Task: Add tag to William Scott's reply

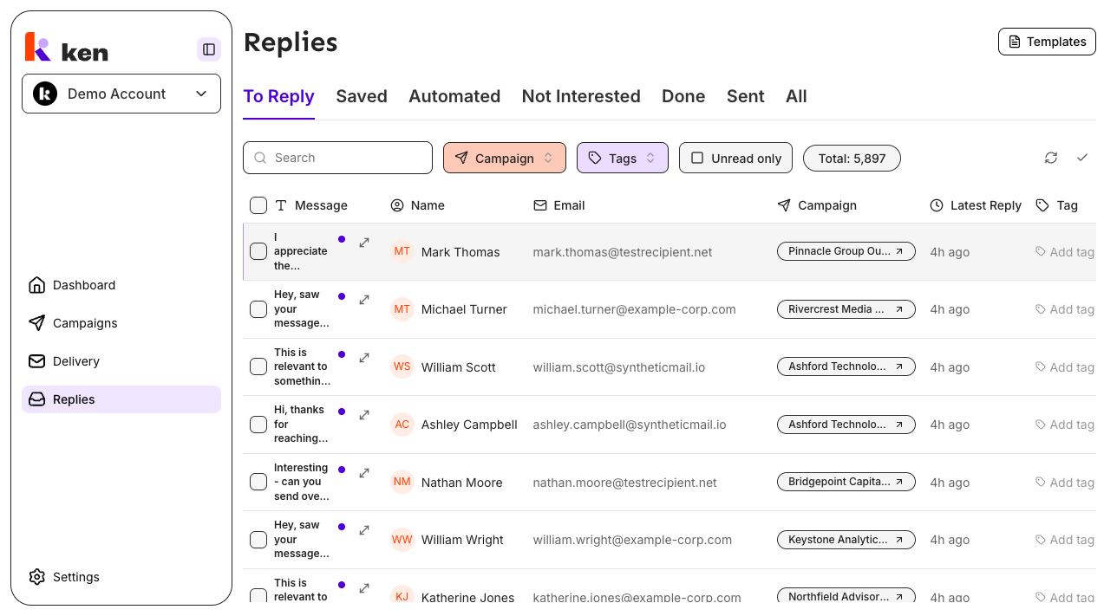Action: click(1065, 367)
